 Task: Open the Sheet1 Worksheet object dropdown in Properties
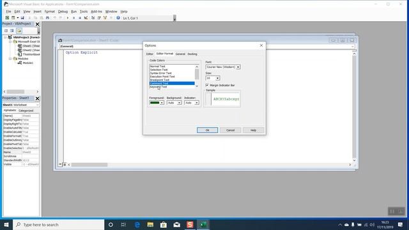[x=38, y=105]
